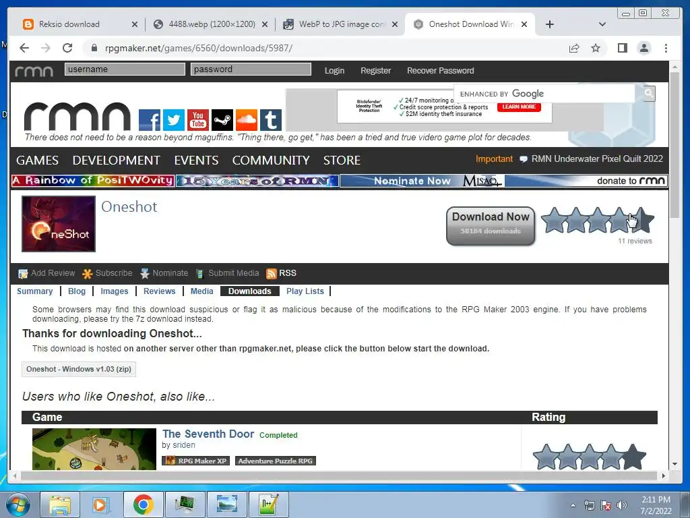Open the RSS feed link
Viewport: 690px width, 518px height.
tap(281, 273)
